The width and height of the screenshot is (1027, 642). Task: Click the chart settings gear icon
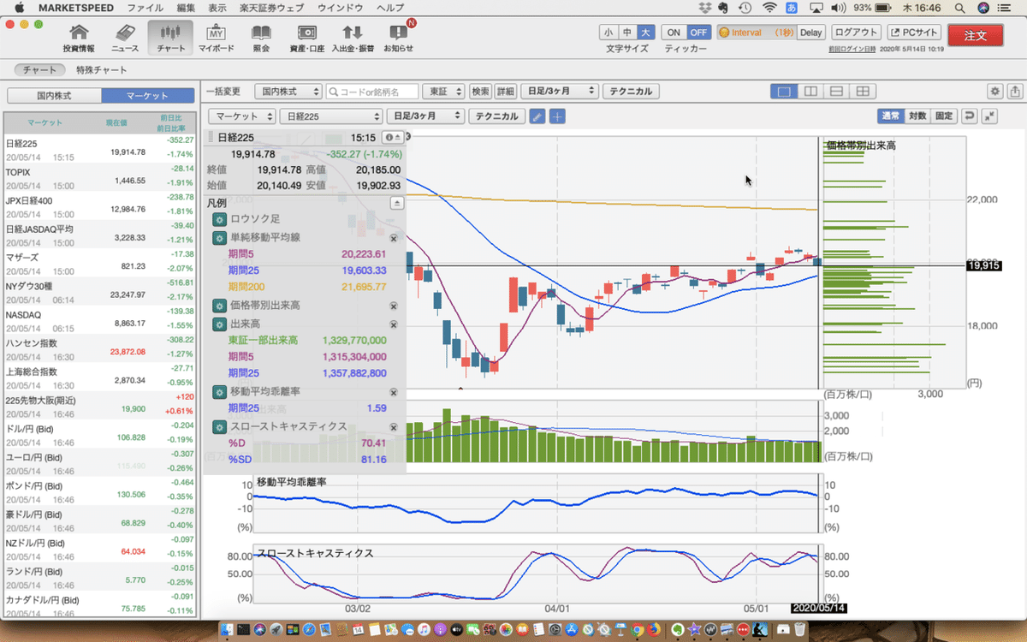[x=994, y=91]
